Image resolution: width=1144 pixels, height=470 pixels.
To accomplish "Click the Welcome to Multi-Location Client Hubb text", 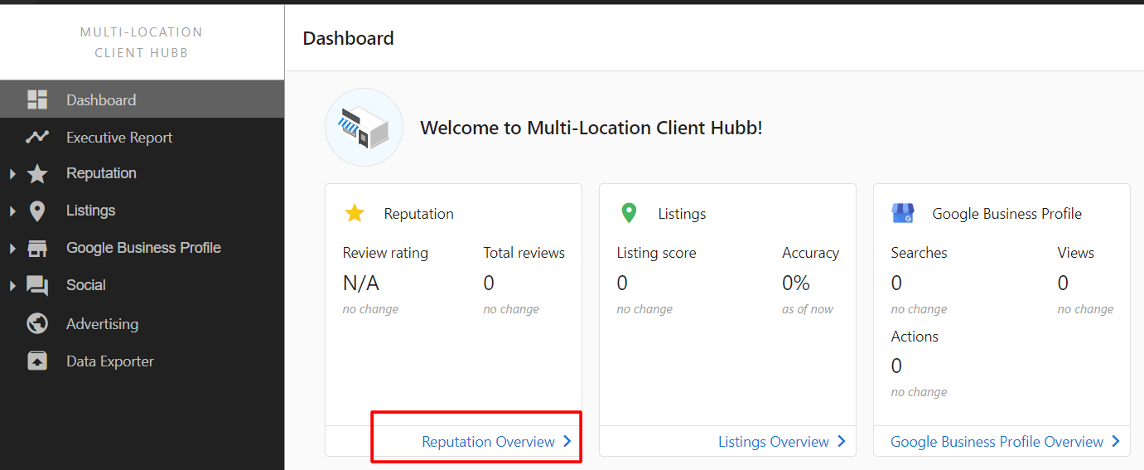I will click(x=591, y=128).
